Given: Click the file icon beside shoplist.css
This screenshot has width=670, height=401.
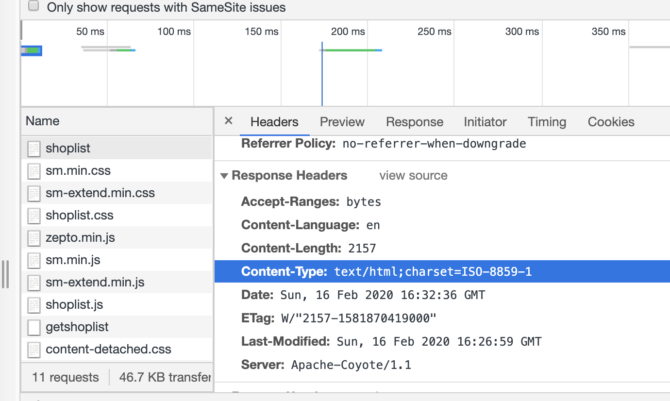Looking at the screenshot, I should coord(33,216).
